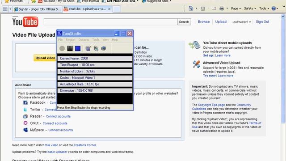Viewport: 286px width, 161px height.
Task: Switch to the Sign In - Linger City tab
Action: pyautogui.click(x=38, y=9)
